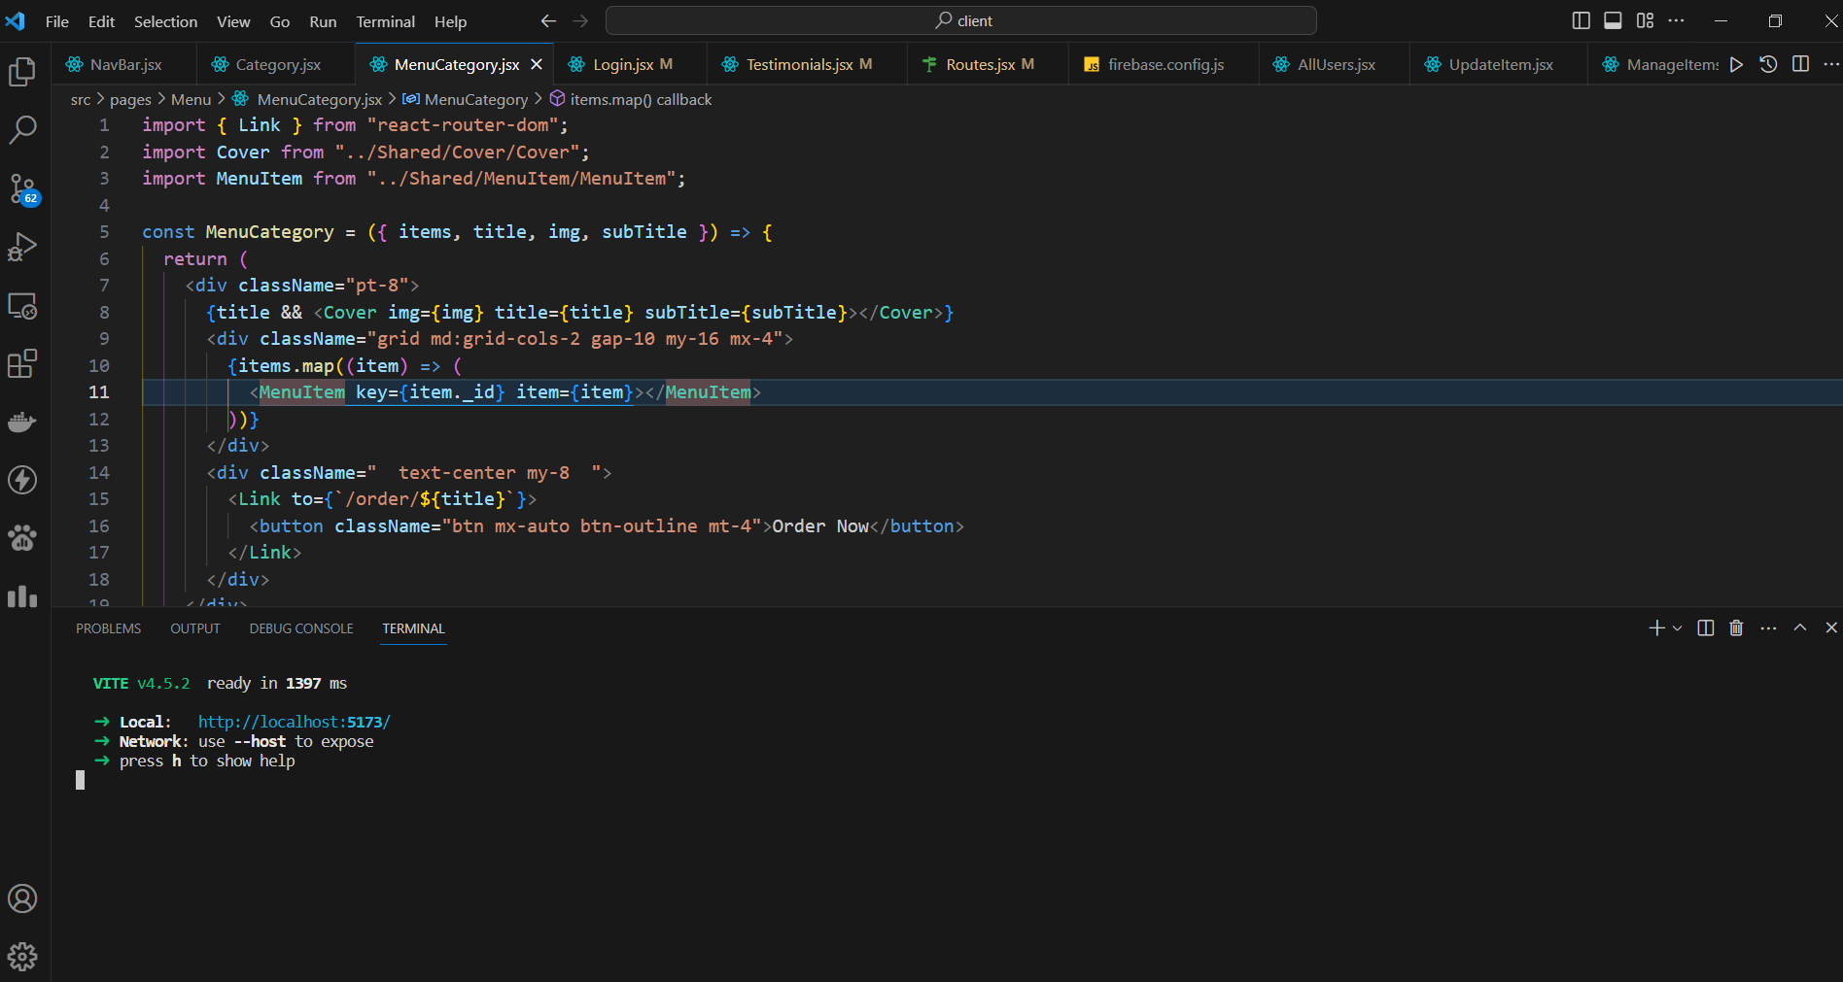Open the Docker view in activity bar
The image size is (1843, 982).
click(x=22, y=422)
